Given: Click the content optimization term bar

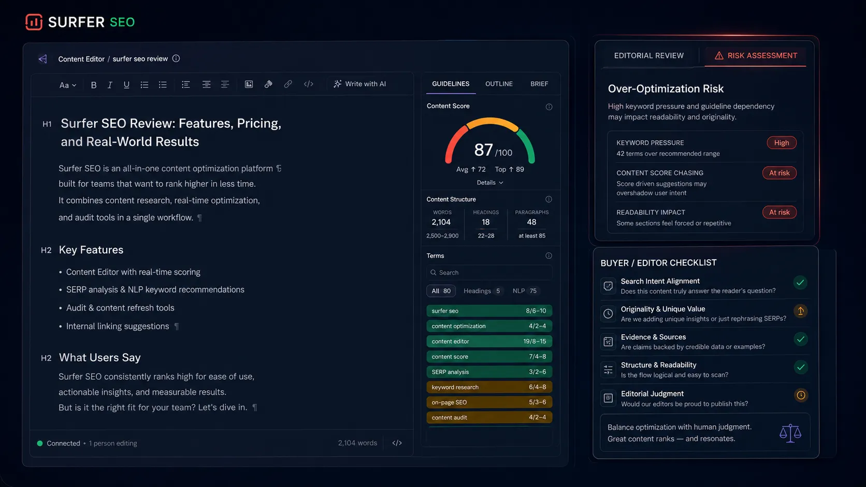Looking at the screenshot, I should pyautogui.click(x=489, y=326).
